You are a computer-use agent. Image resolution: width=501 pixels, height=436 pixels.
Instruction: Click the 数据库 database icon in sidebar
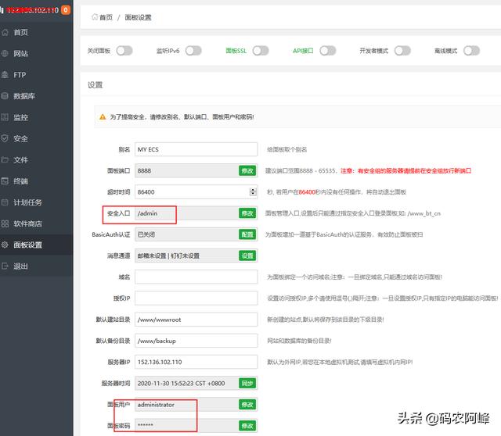coord(5,96)
